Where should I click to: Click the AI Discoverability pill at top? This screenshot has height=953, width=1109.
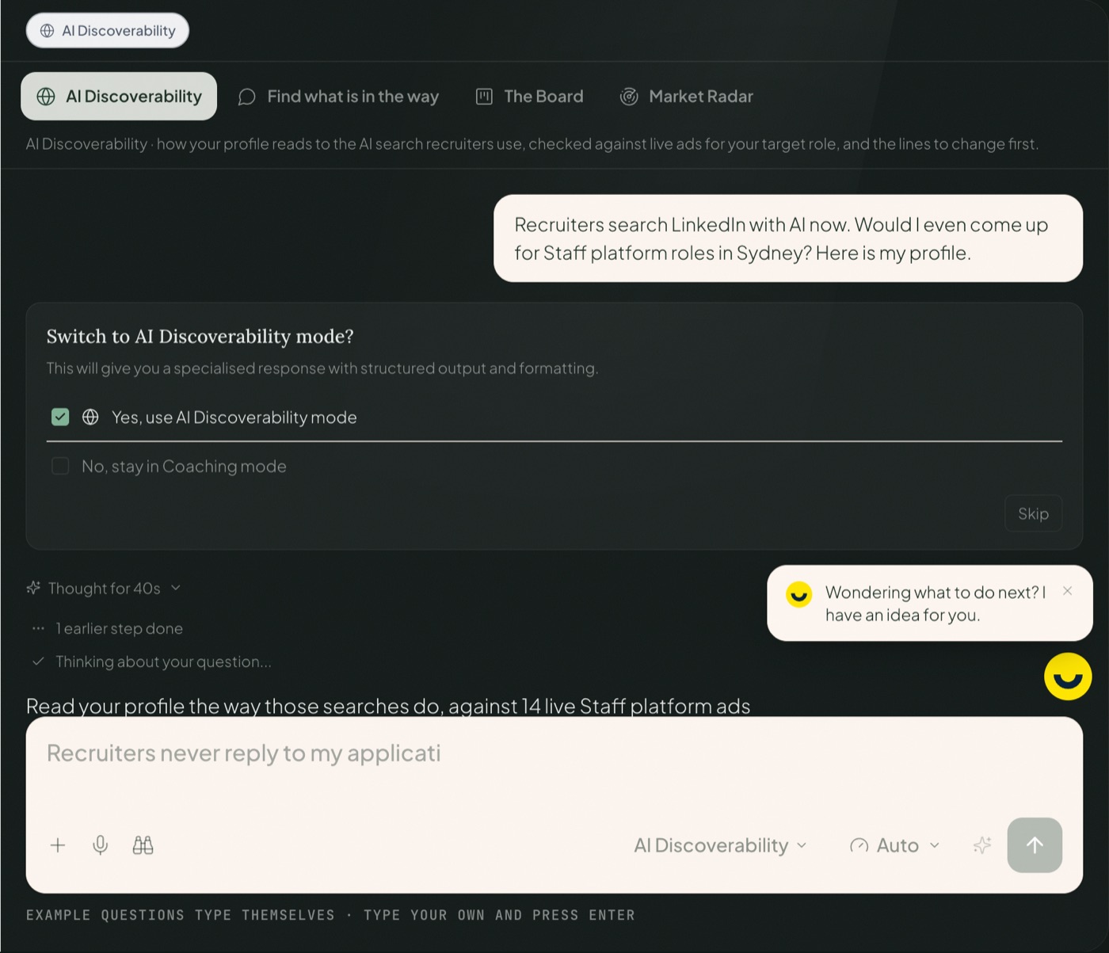[x=108, y=31]
